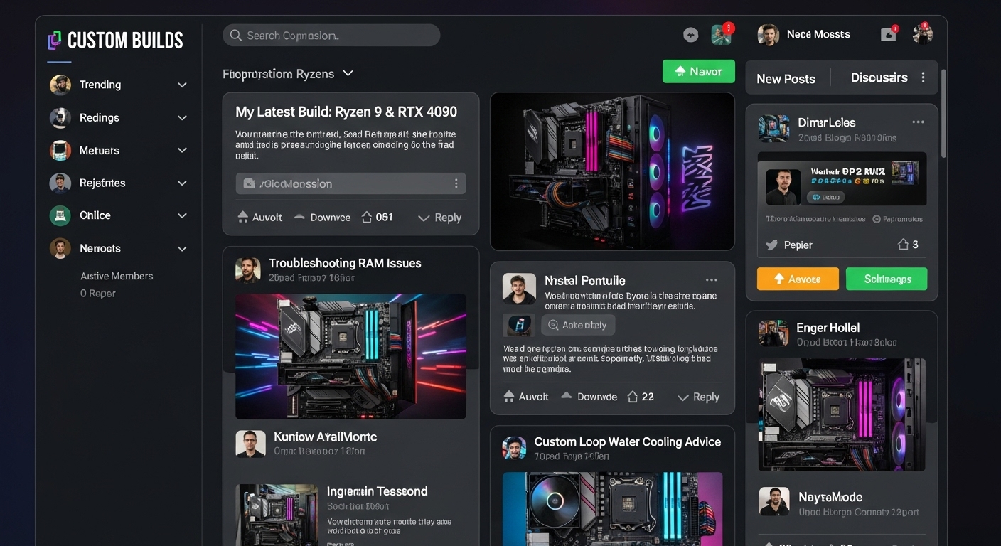The width and height of the screenshot is (1001, 546).
Task: Select Metuars in the sidebar
Action: [x=99, y=150]
